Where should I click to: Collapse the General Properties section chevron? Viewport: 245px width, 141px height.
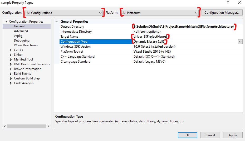click(57, 22)
